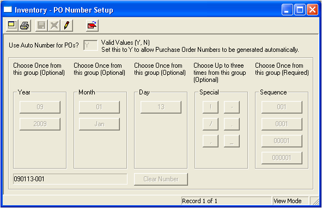Click the printer icon in toolbar
The image size is (322, 208).
(x=25, y=26)
